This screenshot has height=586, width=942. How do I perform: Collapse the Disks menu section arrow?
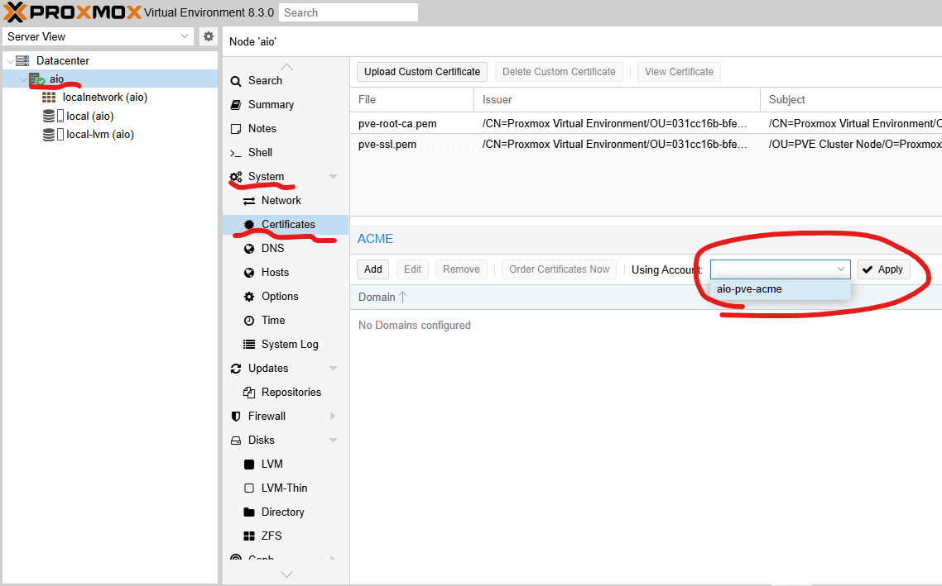coord(333,441)
